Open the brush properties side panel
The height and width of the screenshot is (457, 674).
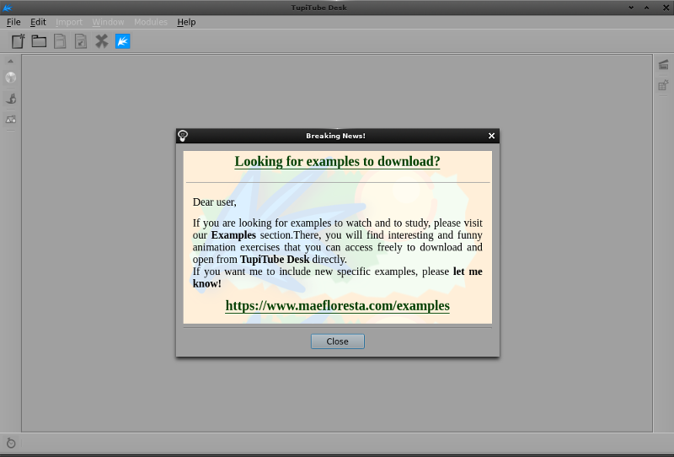coord(11,99)
